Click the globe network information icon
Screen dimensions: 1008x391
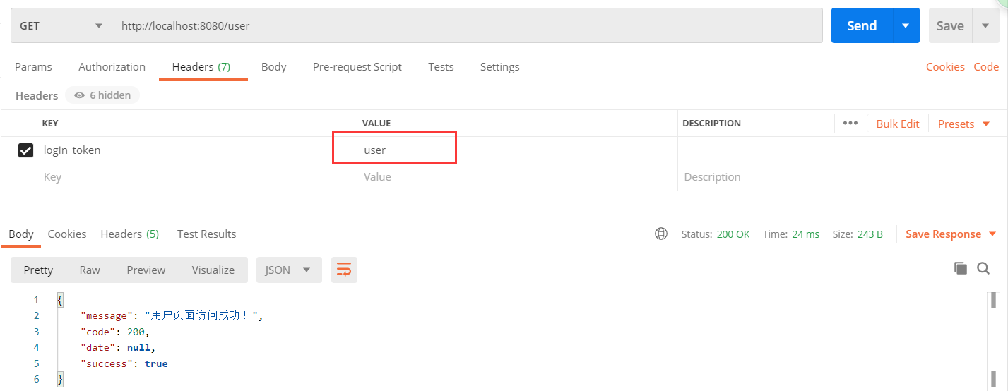(661, 234)
